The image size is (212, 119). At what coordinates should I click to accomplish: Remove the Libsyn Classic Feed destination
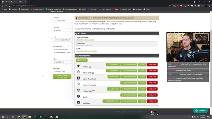point(152,77)
